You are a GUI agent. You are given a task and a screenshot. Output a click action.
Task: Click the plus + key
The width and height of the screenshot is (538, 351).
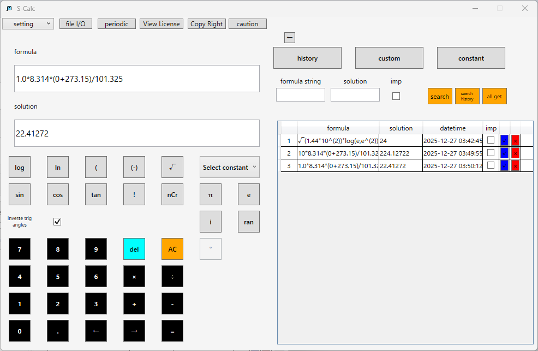pos(134,304)
